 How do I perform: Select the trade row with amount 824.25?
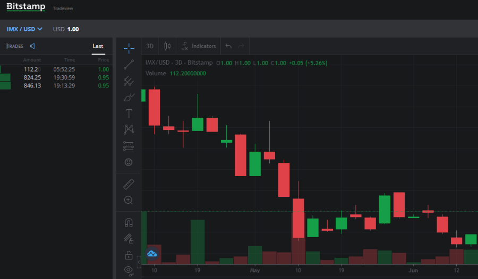pos(56,77)
